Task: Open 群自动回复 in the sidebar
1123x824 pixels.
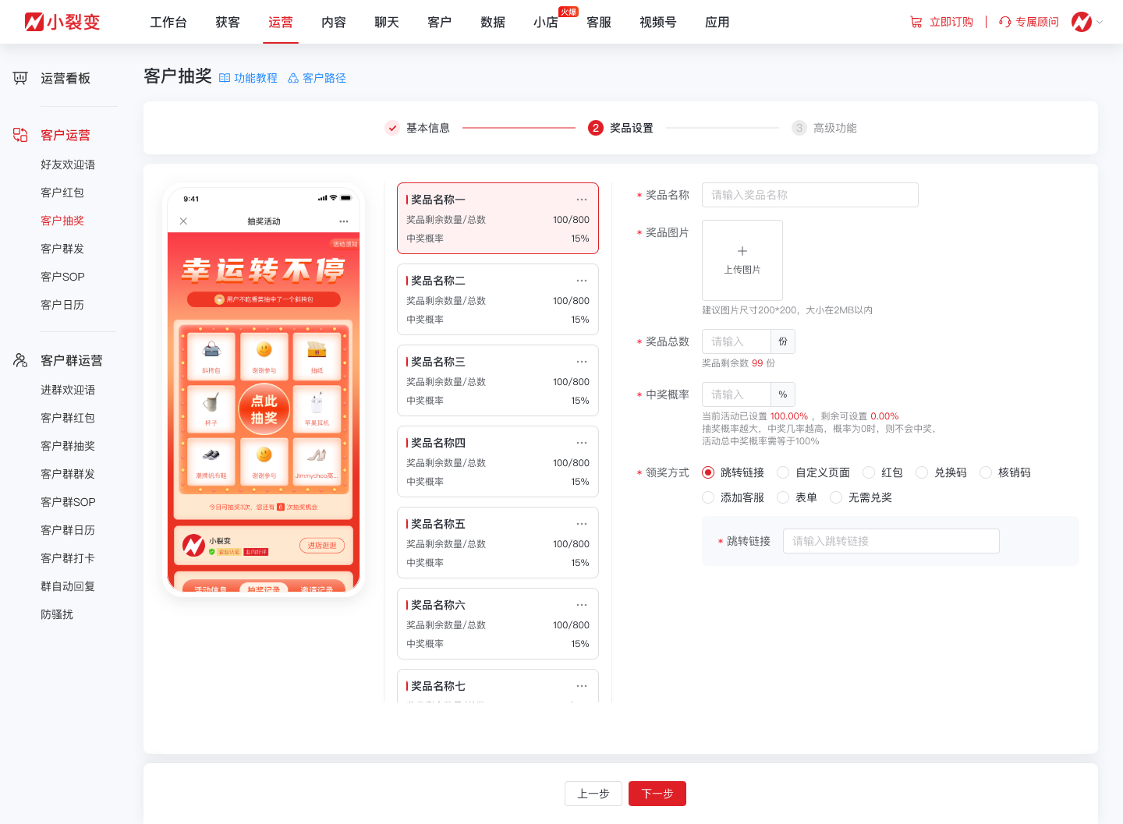Action: pyautogui.click(x=68, y=586)
